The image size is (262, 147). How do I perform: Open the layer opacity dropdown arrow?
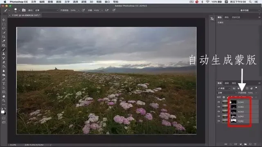click(256, 93)
